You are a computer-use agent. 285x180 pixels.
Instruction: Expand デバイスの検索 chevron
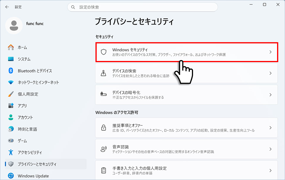coord(271,73)
